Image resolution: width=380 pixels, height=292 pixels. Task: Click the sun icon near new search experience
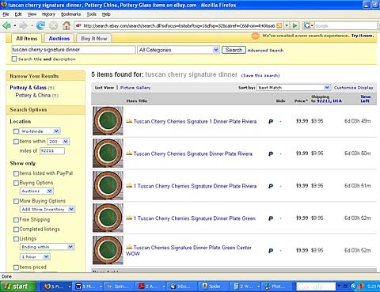coord(255,36)
